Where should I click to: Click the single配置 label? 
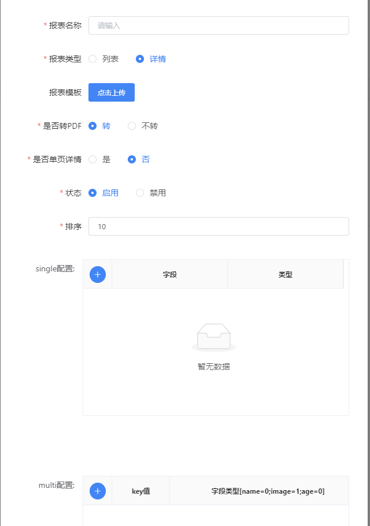[55, 268]
